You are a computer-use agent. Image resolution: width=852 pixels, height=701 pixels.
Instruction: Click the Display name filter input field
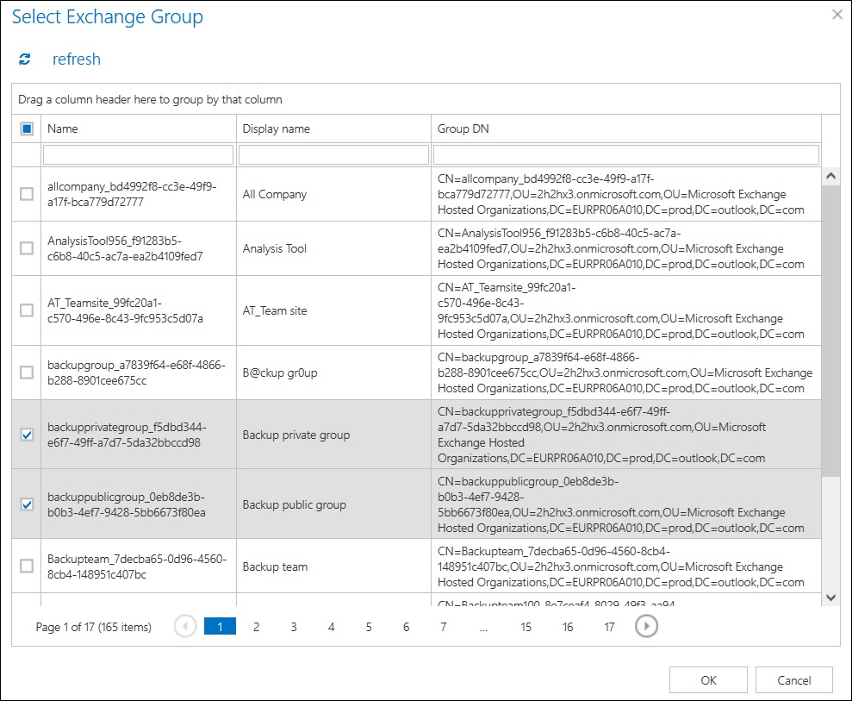click(334, 153)
